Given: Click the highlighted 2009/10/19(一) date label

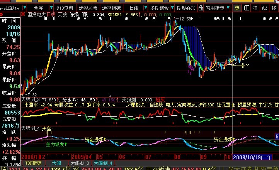Looking at the screenshot, I should pyautogui.click(x=252, y=157).
